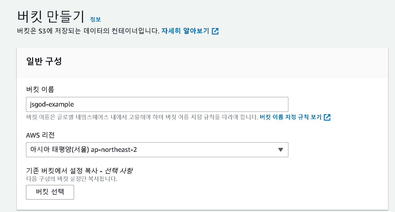This screenshot has height=212, width=395.
Task: Click external-link icon after 버킷 이름 지정 규칙 보기
Action: point(327,117)
